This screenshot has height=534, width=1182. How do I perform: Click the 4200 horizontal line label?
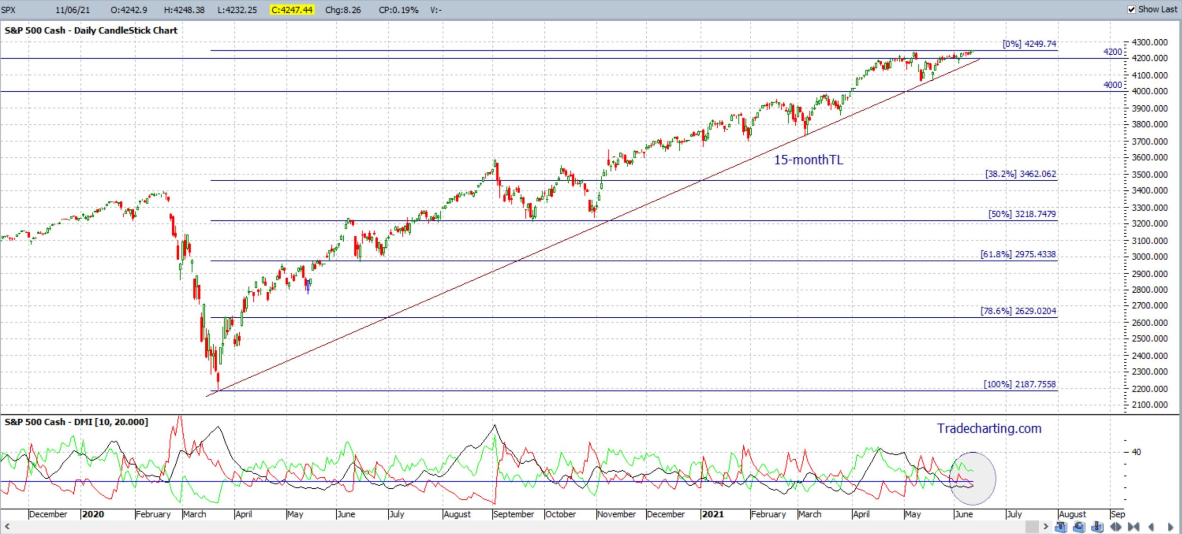pyautogui.click(x=1112, y=51)
